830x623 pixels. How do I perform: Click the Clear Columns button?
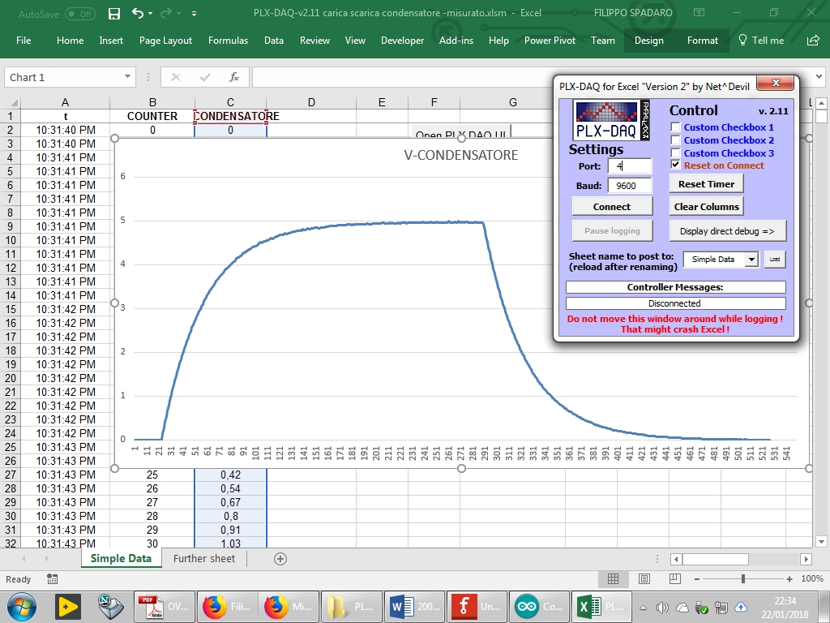coord(707,207)
